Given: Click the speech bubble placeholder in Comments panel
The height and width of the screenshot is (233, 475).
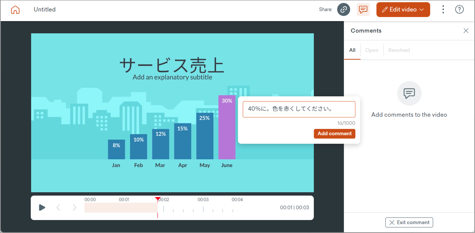Looking at the screenshot, I should coord(409,93).
